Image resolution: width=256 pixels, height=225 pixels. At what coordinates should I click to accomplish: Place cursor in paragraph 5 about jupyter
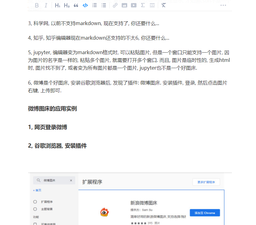click(129, 60)
